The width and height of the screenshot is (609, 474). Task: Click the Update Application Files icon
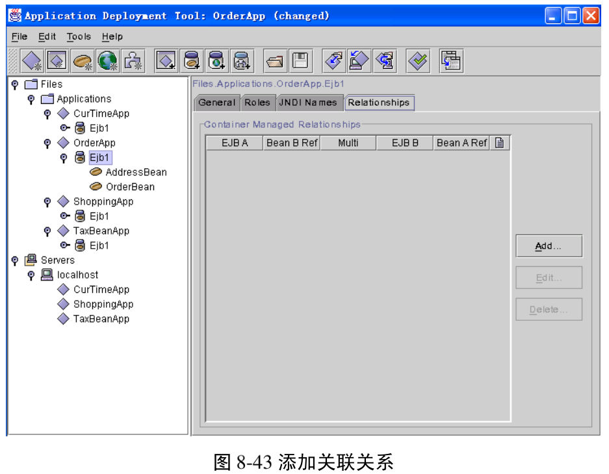(334, 61)
